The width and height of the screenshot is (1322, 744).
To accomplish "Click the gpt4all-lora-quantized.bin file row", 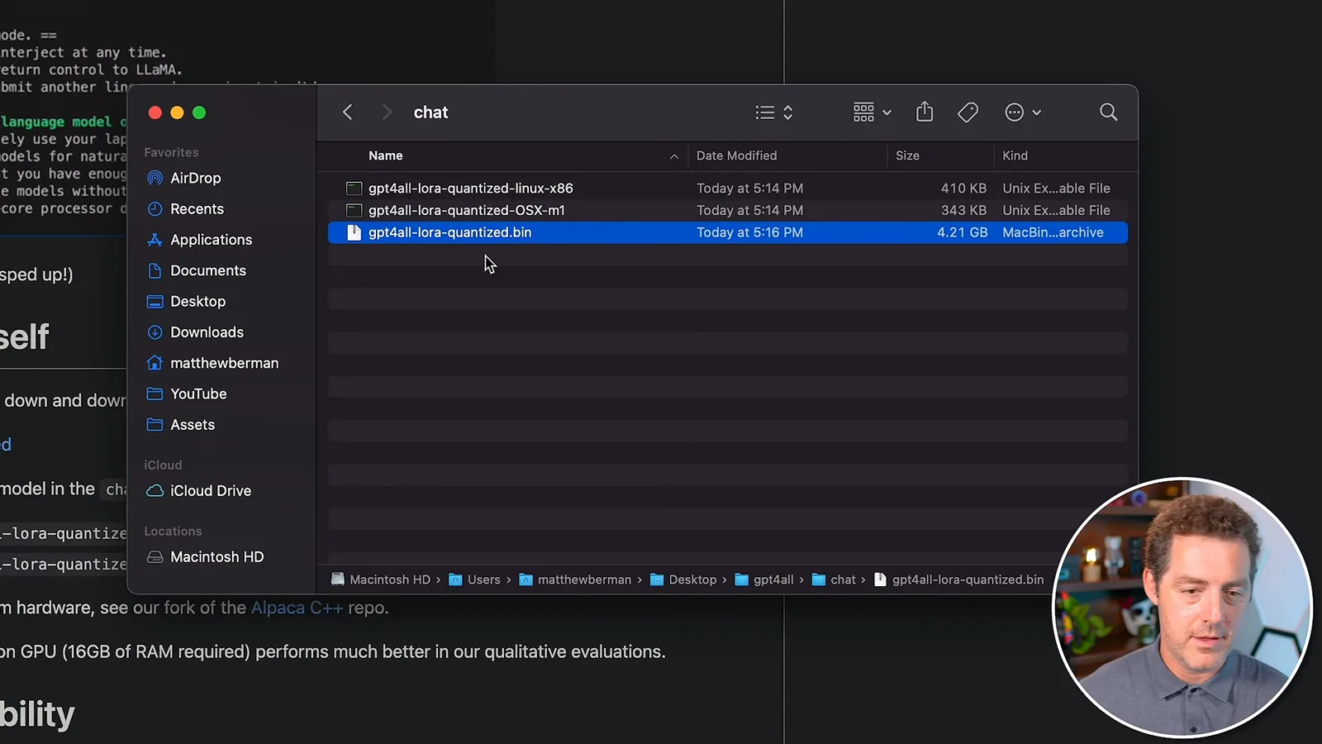I will coord(728,233).
